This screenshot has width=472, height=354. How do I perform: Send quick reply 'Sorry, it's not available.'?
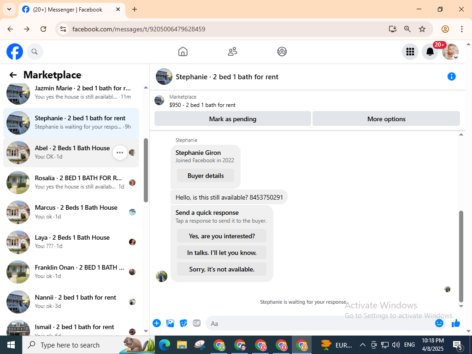(x=222, y=269)
